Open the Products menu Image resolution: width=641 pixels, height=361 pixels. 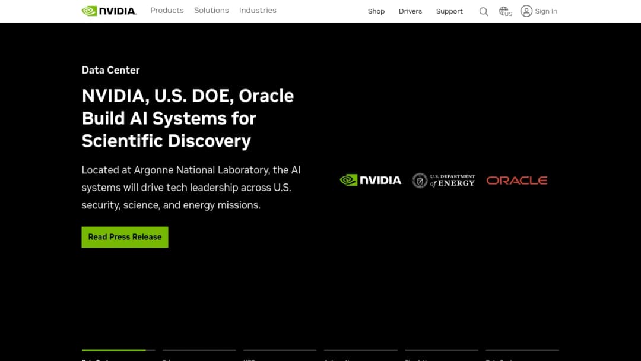[167, 11]
